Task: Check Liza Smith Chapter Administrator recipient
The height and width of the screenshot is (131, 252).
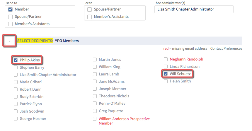Action: tap(16, 75)
